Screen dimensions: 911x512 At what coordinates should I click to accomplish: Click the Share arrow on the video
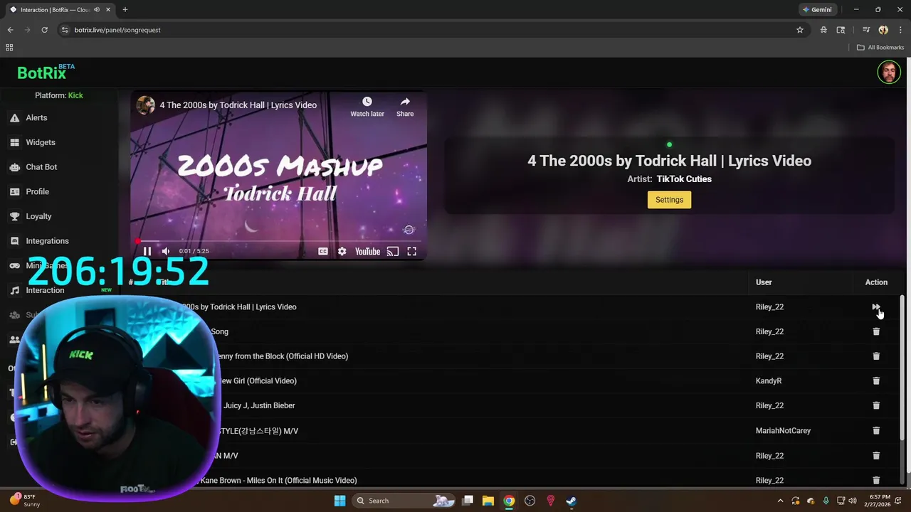405,102
